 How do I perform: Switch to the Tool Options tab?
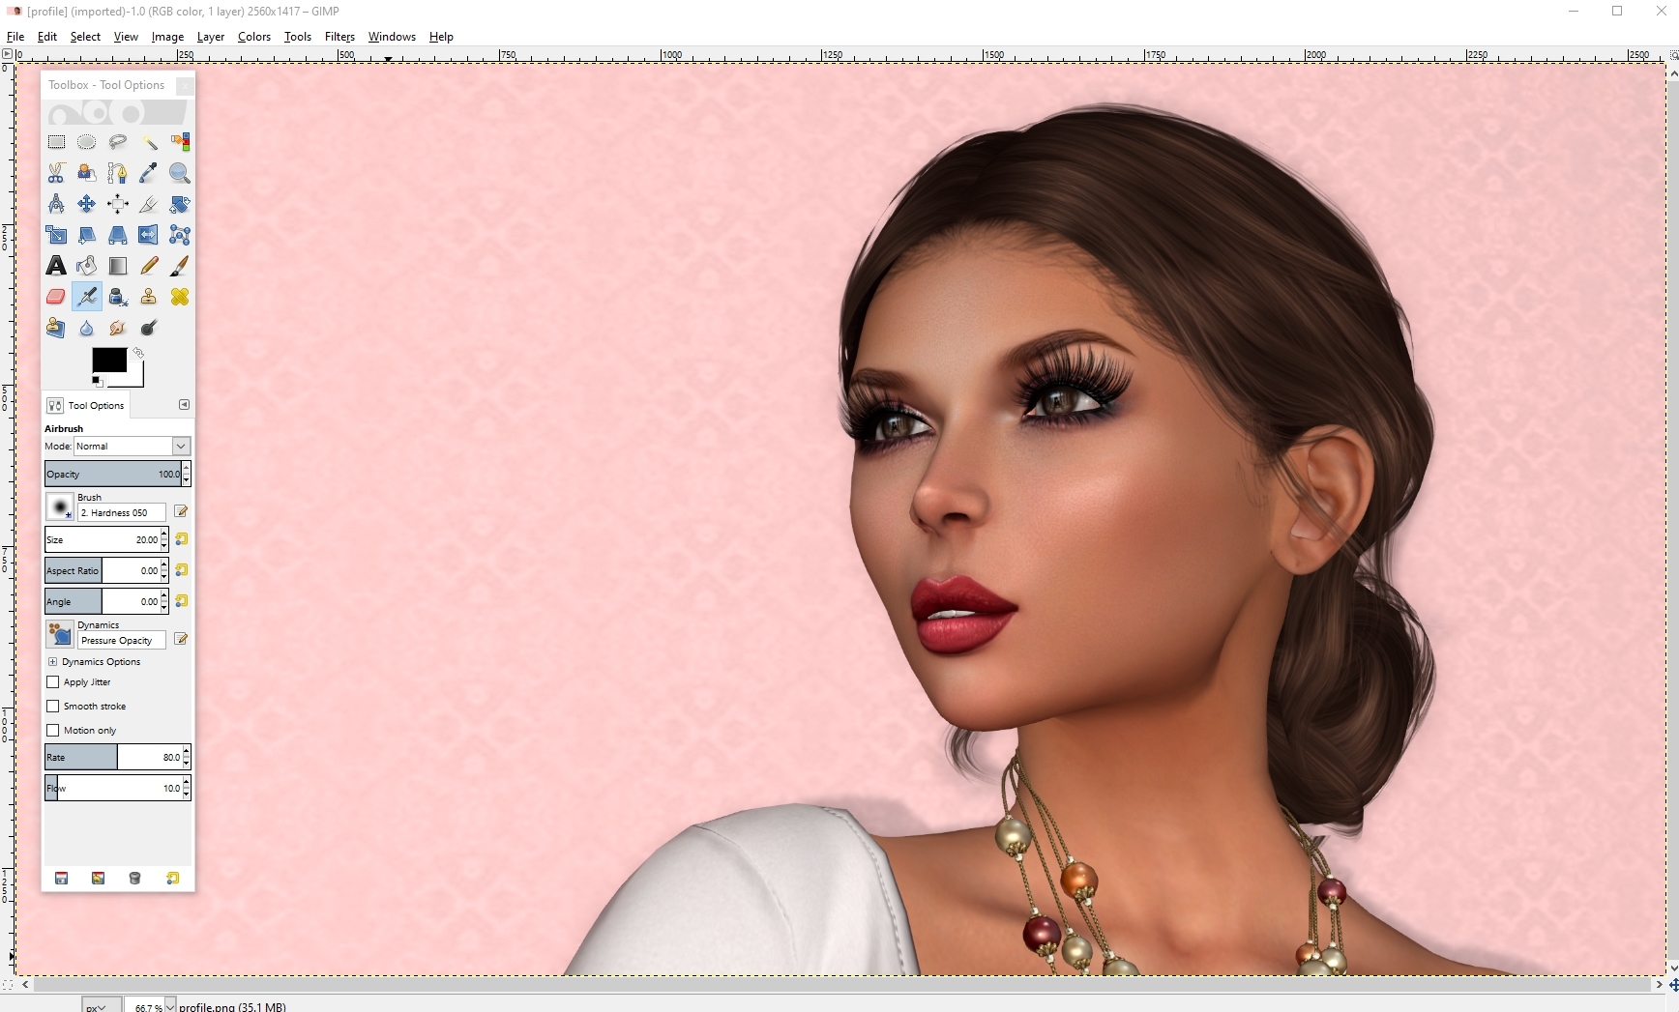point(86,406)
